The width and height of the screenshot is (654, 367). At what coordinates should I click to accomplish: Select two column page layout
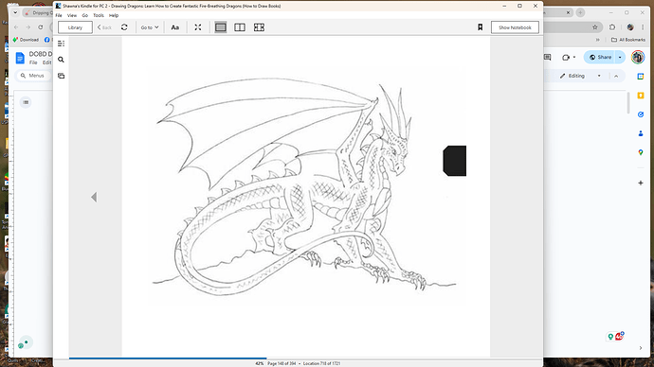click(240, 27)
